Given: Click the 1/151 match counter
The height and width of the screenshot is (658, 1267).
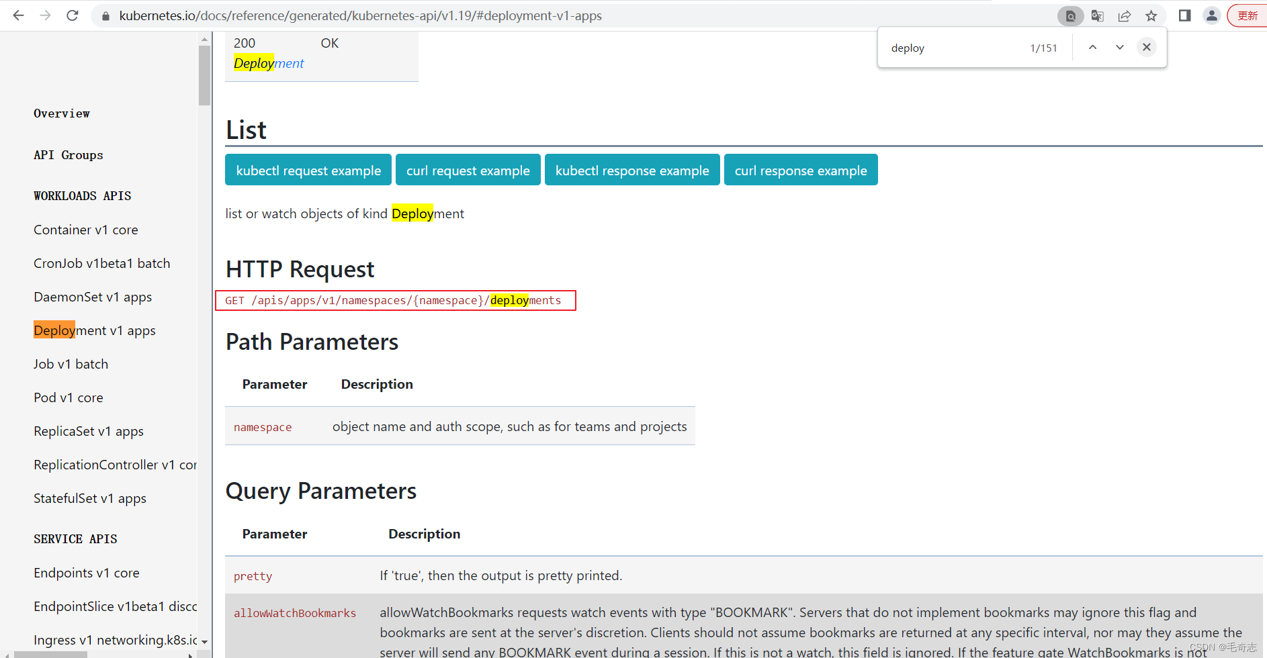Looking at the screenshot, I should click(1043, 48).
